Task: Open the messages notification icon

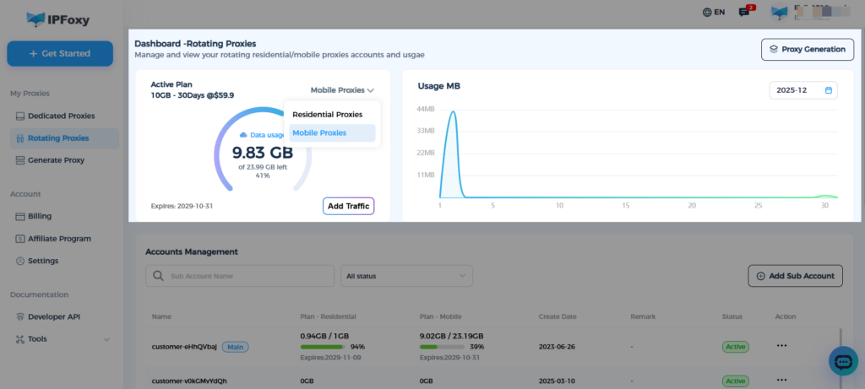Action: (x=744, y=12)
